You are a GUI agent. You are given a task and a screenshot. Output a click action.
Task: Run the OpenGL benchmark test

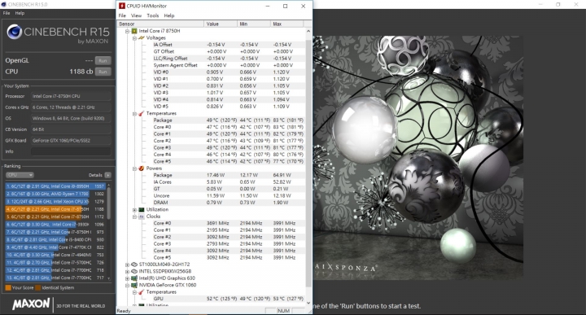click(x=103, y=60)
